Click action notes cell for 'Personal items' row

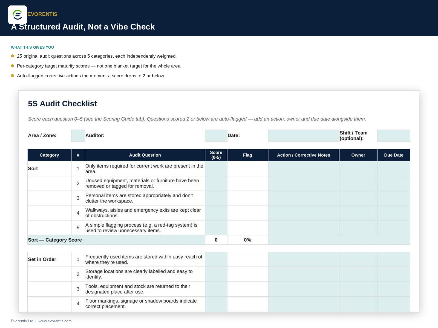304,198
